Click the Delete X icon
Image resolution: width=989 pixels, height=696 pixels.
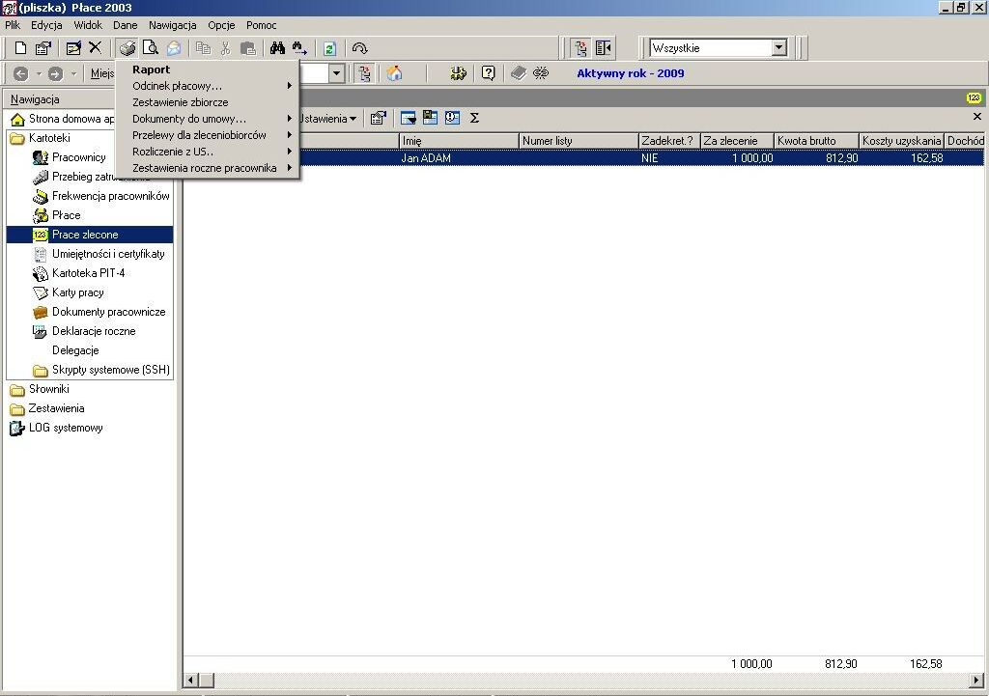(x=96, y=48)
